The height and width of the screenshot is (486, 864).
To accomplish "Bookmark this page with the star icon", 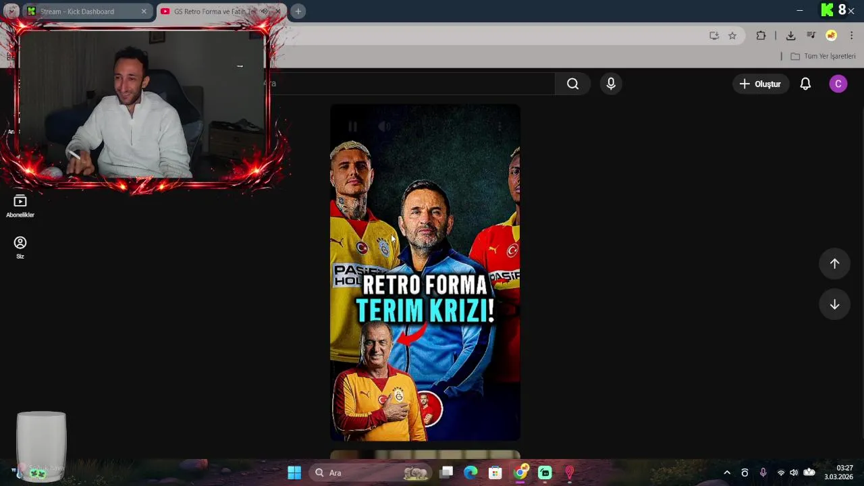I will click(732, 36).
